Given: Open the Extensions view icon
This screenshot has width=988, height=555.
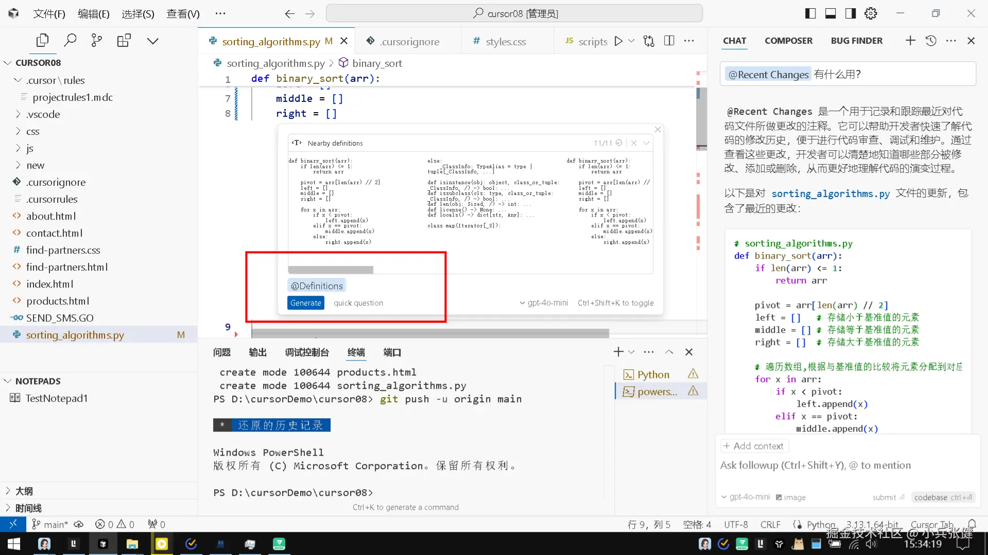Looking at the screenshot, I should pos(124,41).
